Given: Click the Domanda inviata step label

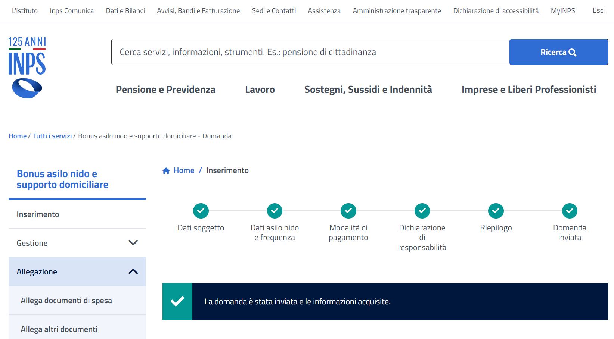Looking at the screenshot, I should coord(570,233).
